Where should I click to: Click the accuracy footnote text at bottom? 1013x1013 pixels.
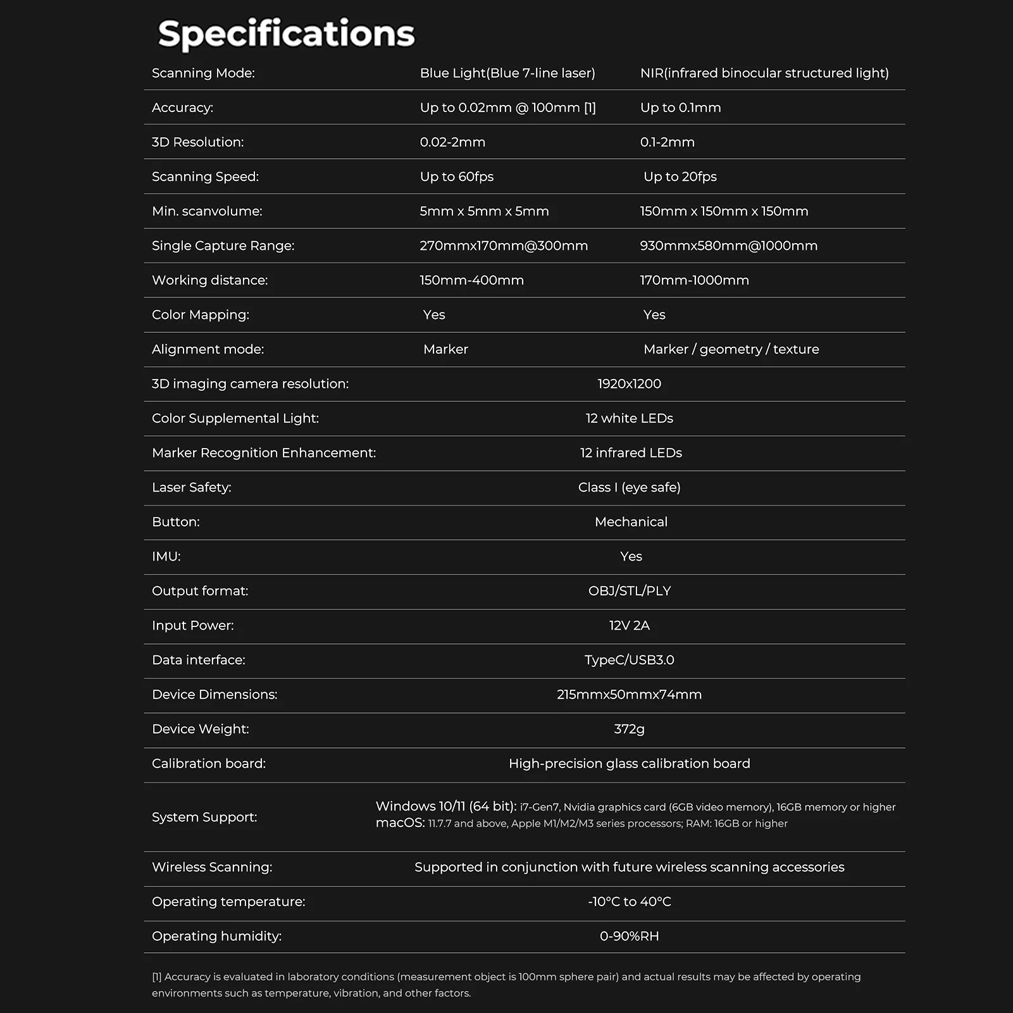click(x=506, y=985)
